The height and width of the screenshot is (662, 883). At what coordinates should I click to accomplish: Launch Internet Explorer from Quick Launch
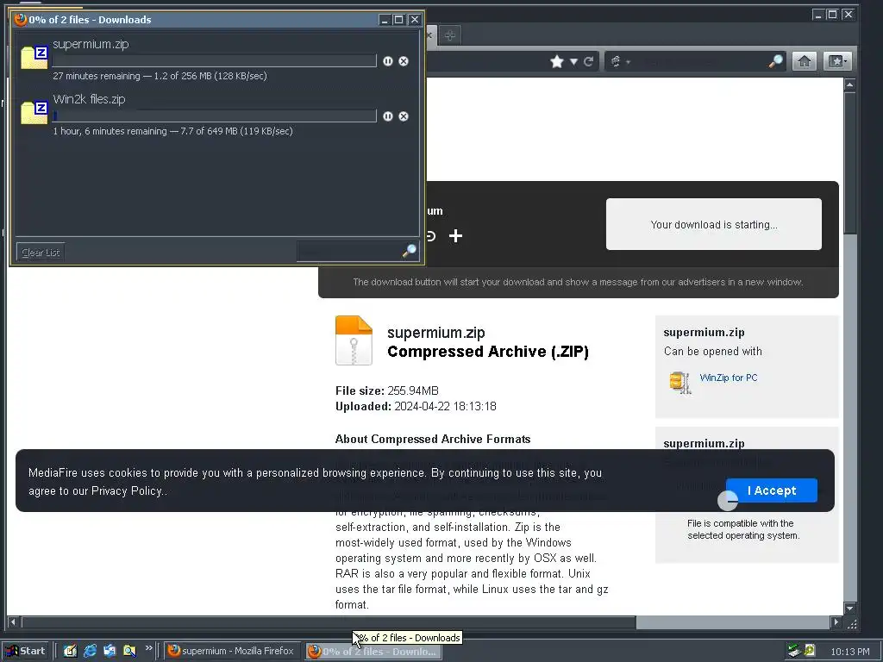click(x=90, y=651)
